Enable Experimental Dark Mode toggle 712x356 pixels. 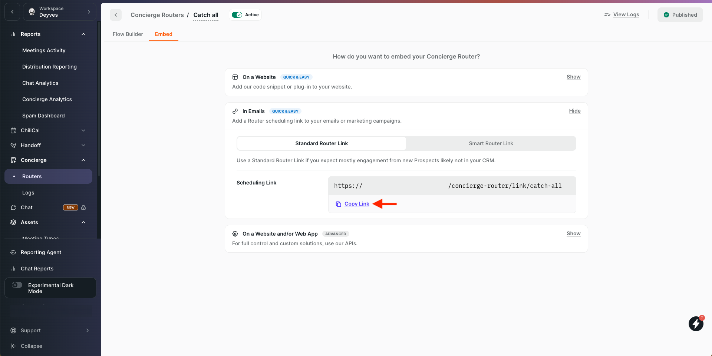pos(17,285)
